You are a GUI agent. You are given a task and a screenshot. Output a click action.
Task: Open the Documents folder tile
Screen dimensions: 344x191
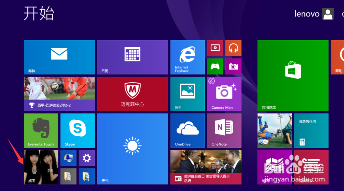point(68,176)
